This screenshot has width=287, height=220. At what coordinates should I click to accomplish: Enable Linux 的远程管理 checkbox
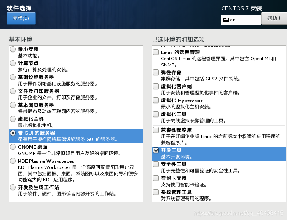tap(156, 52)
